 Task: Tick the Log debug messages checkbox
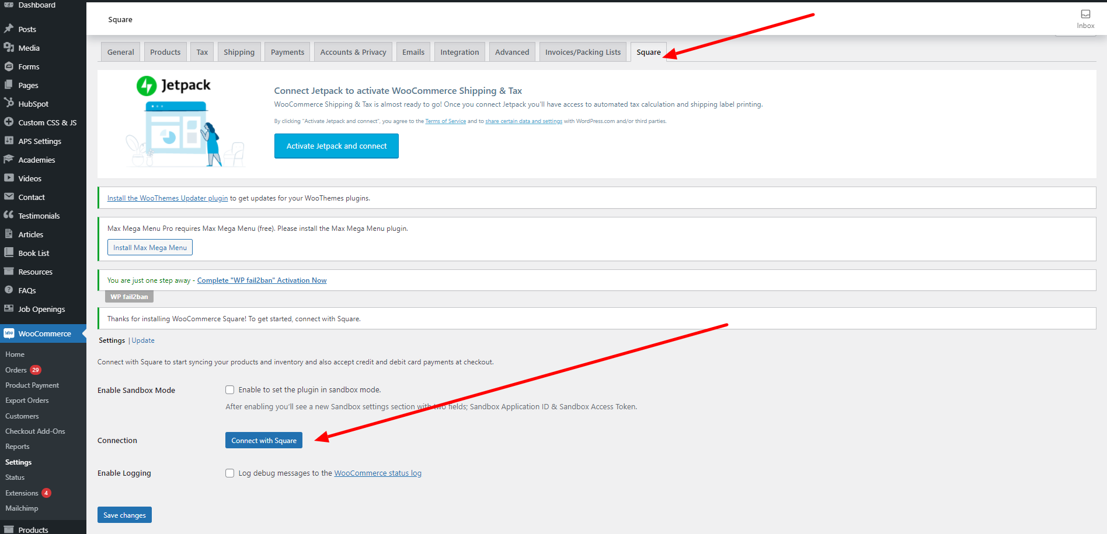pos(230,473)
